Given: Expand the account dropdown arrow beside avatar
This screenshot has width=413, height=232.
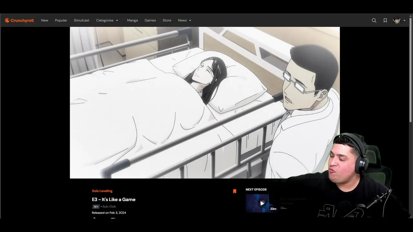Looking at the screenshot, I should [x=404, y=21].
